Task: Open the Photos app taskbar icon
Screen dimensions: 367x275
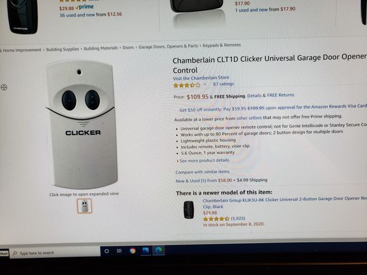Action: tap(146, 251)
